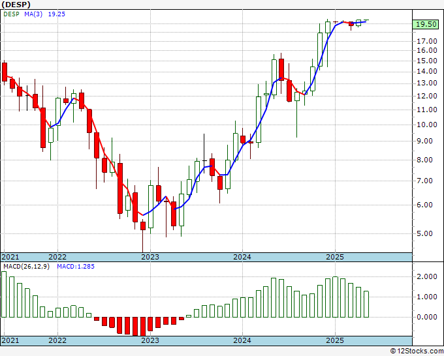Click the MA(3) legend label
Image resolution: width=444 pixels, height=356 pixels.
coord(33,14)
